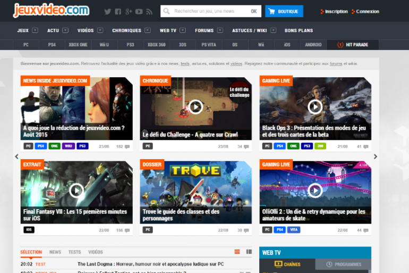Open comments icon on Crawl article
Screen dimensions: 409x273
coord(246,147)
